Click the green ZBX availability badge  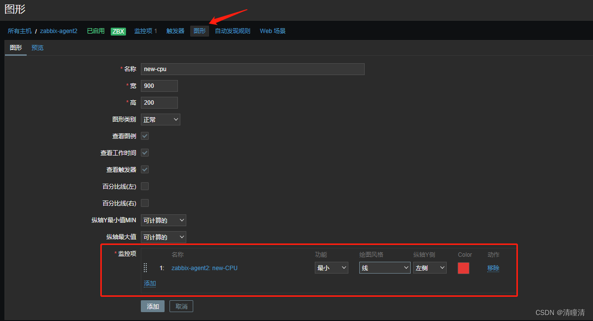(118, 31)
